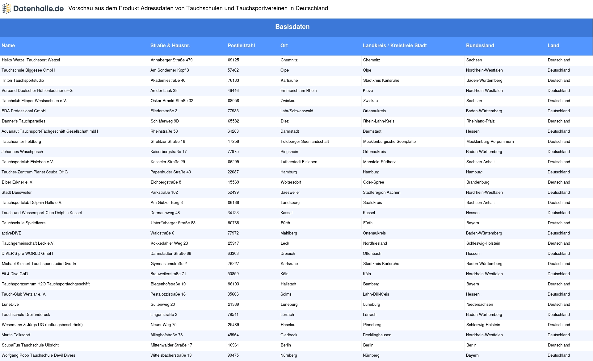Click the Fit 4 Dive GbR name
The image size is (593, 361).
(x=15, y=274)
